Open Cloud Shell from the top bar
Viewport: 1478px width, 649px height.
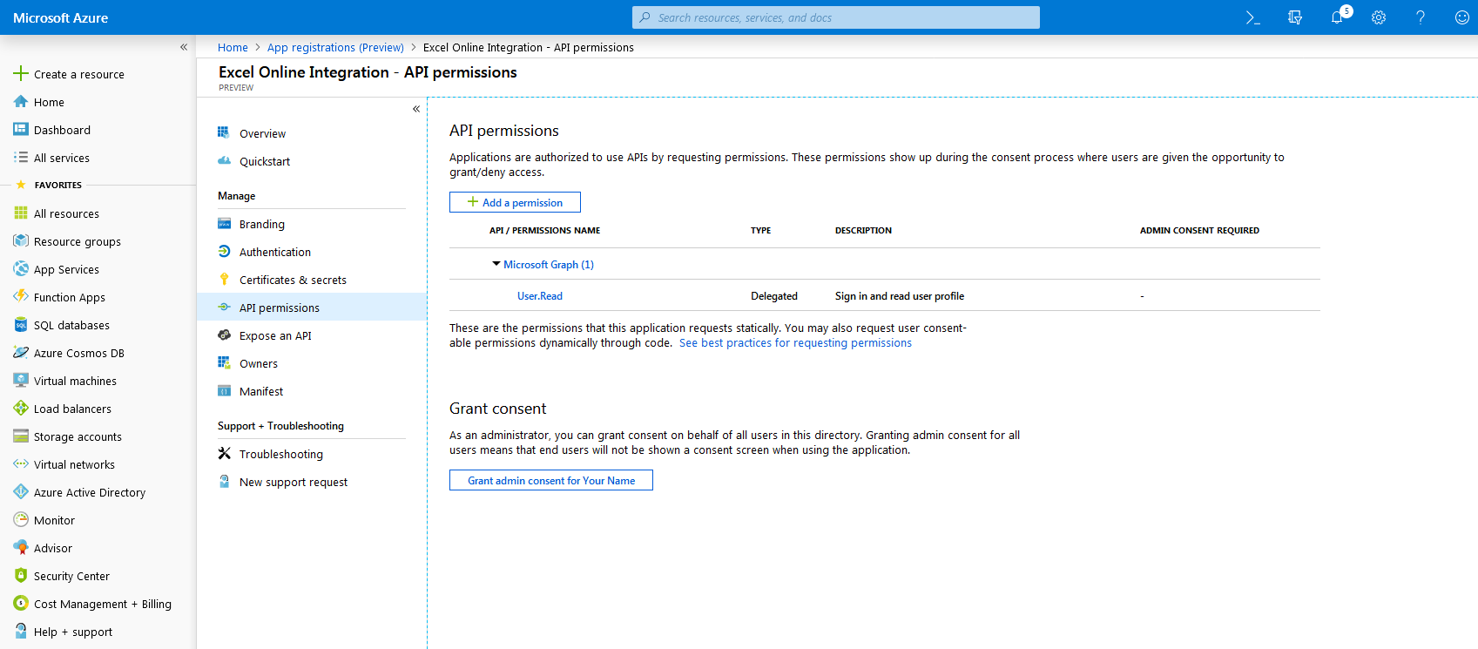point(1252,17)
